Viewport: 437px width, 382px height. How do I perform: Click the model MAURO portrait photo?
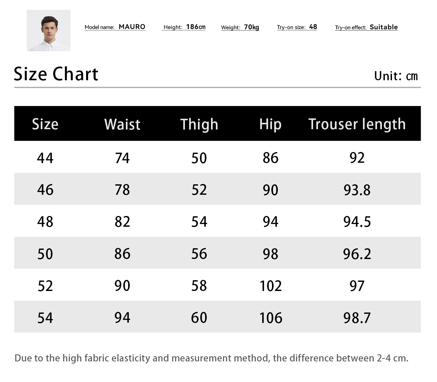[x=49, y=30]
